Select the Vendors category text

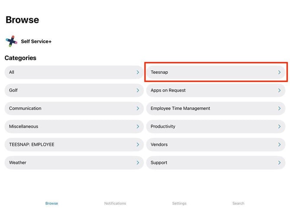pyautogui.click(x=159, y=144)
